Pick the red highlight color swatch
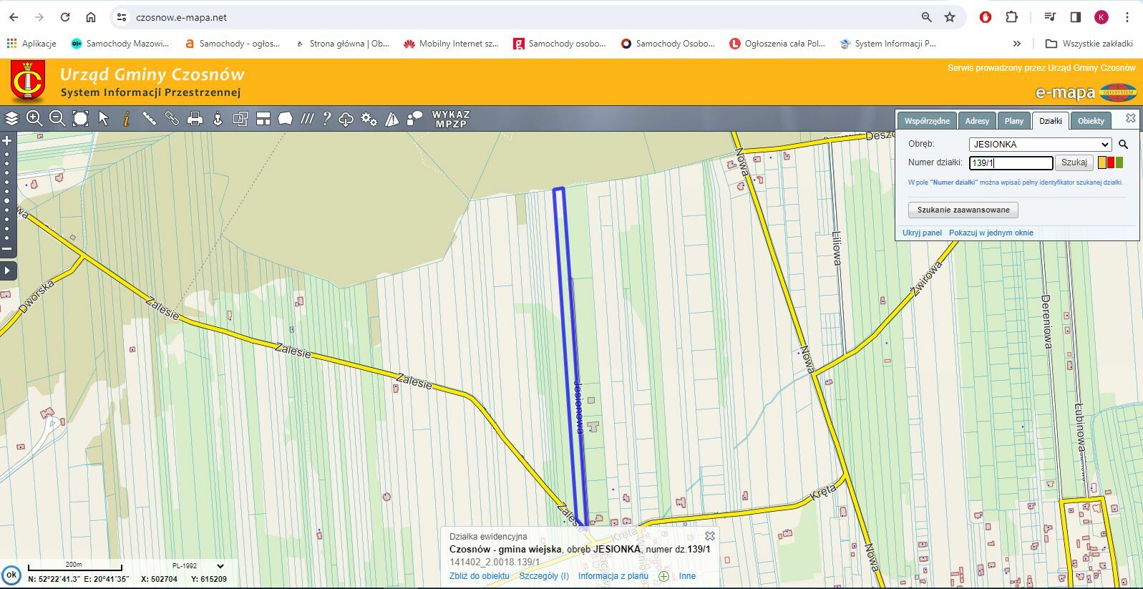Image resolution: width=1143 pixels, height=589 pixels. tap(1111, 163)
